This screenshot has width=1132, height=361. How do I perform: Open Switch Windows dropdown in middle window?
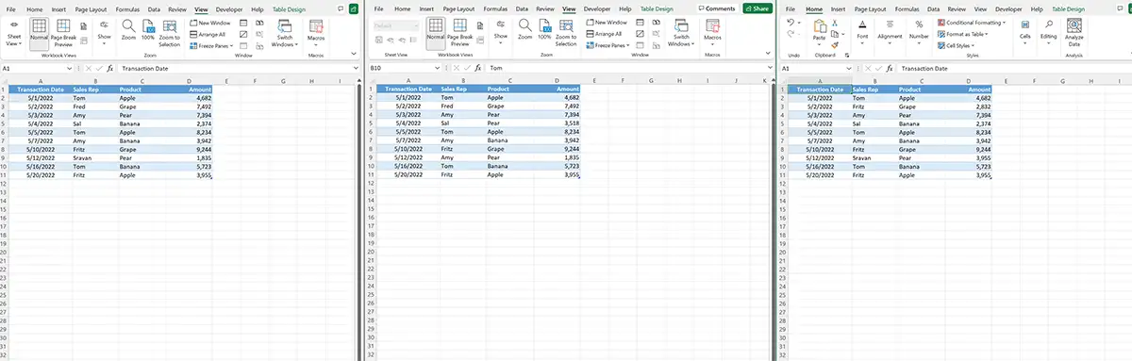click(x=681, y=34)
